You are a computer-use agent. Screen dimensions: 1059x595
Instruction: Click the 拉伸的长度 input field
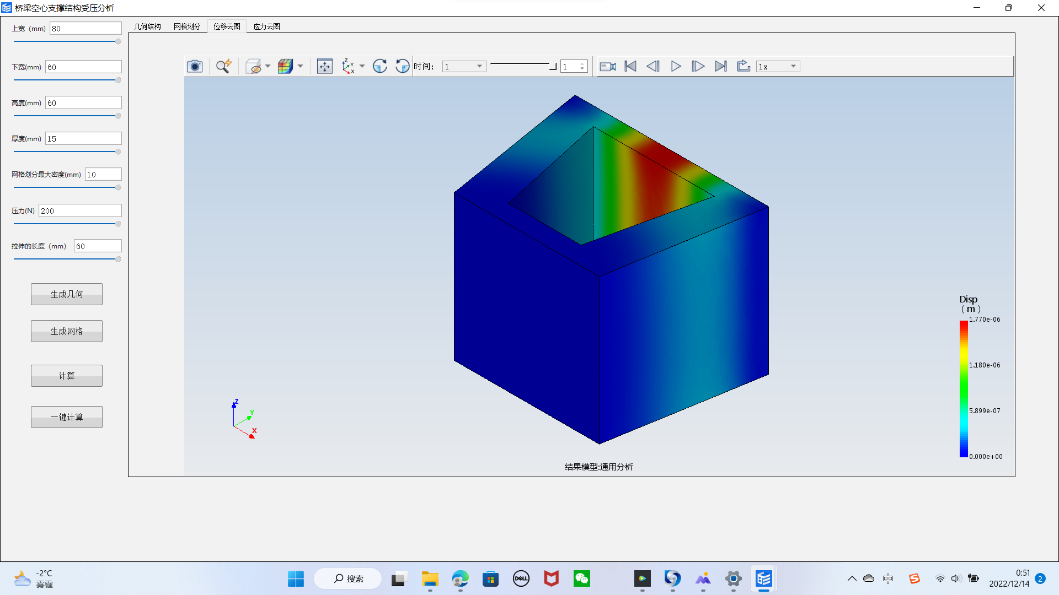98,246
